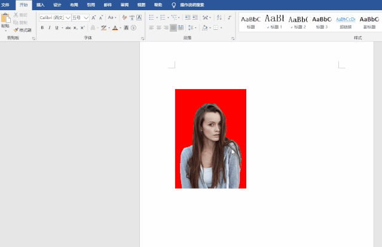This screenshot has height=247, width=382.
Task: Click the red font color icon
Action: (x=115, y=28)
